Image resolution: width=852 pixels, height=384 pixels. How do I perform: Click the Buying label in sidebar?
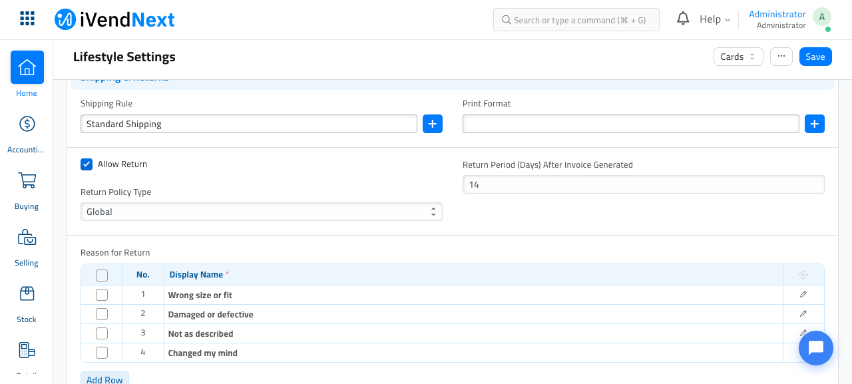tap(27, 206)
